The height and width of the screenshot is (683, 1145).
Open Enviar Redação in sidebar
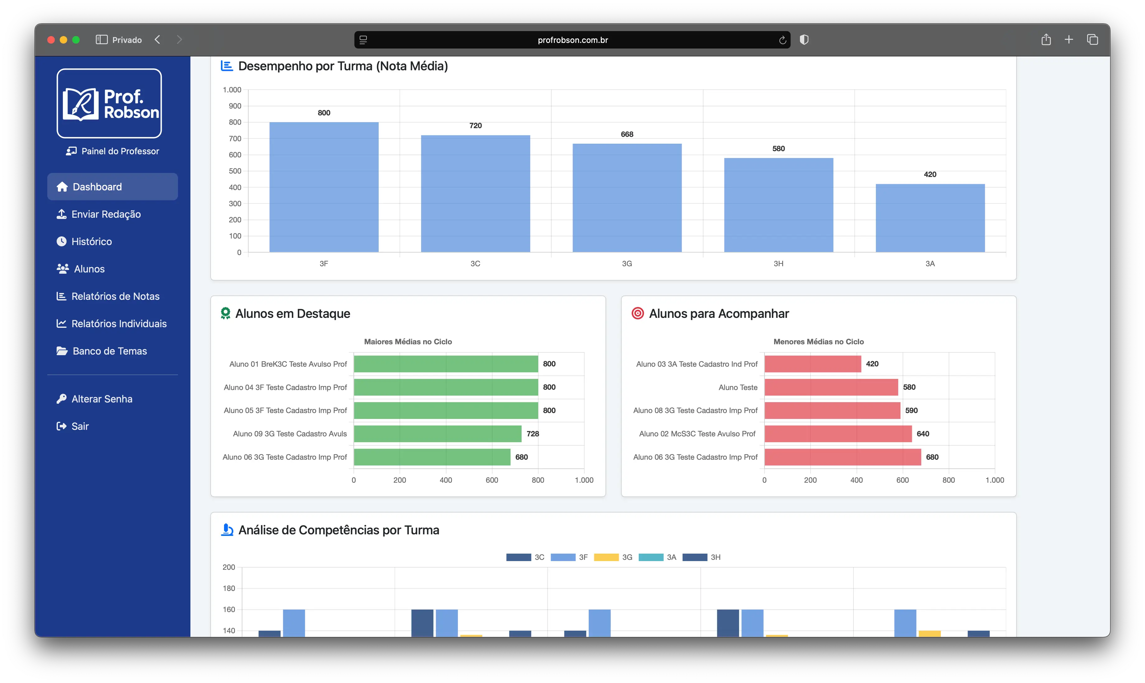pos(106,214)
